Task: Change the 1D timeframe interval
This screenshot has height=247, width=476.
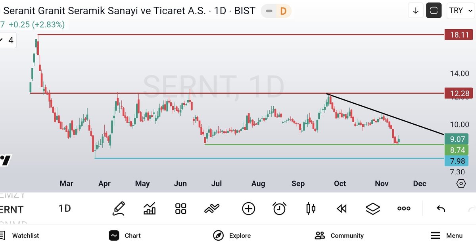Action: coord(65,209)
